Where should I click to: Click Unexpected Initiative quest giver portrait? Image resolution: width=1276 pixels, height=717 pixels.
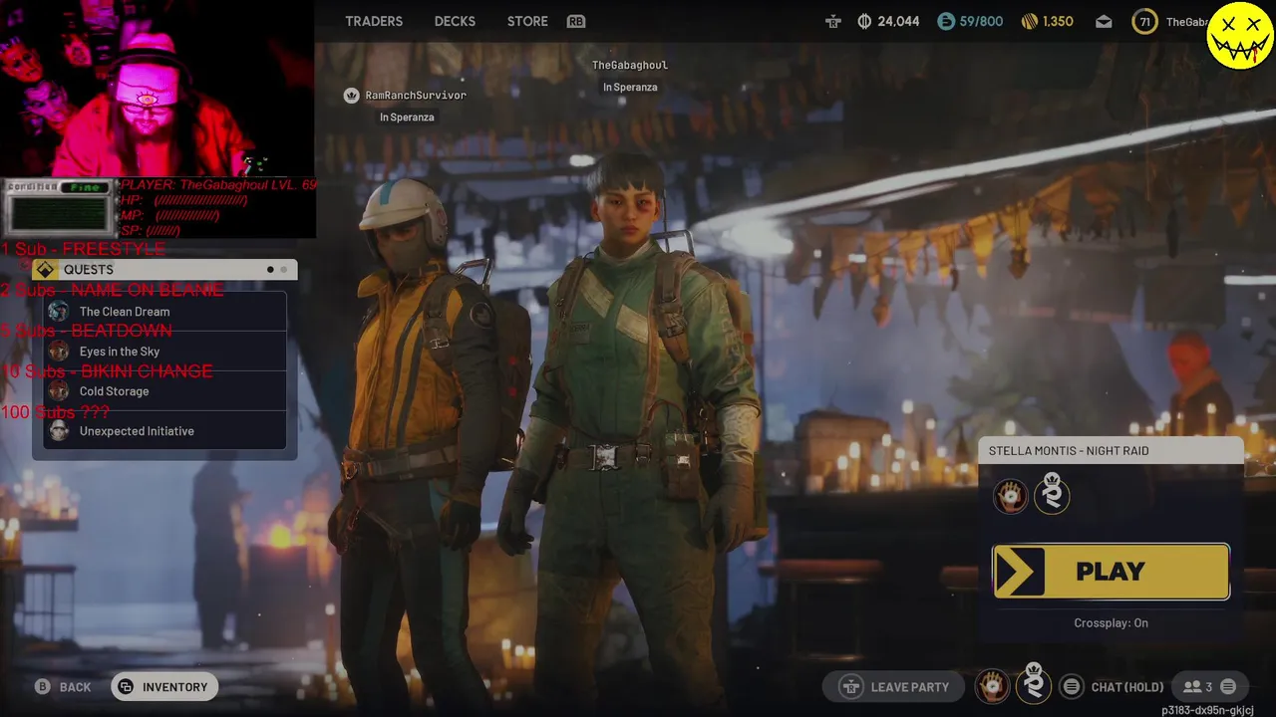pos(59,431)
